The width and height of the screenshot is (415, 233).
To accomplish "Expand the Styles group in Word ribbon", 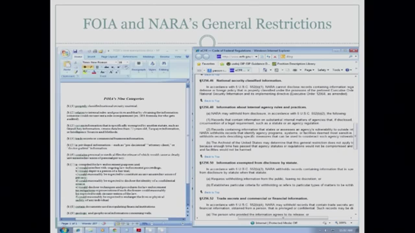I will (x=152, y=67).
